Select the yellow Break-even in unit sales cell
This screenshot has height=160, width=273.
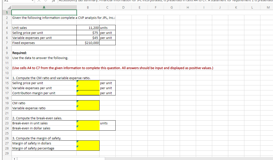(x=87, y=123)
